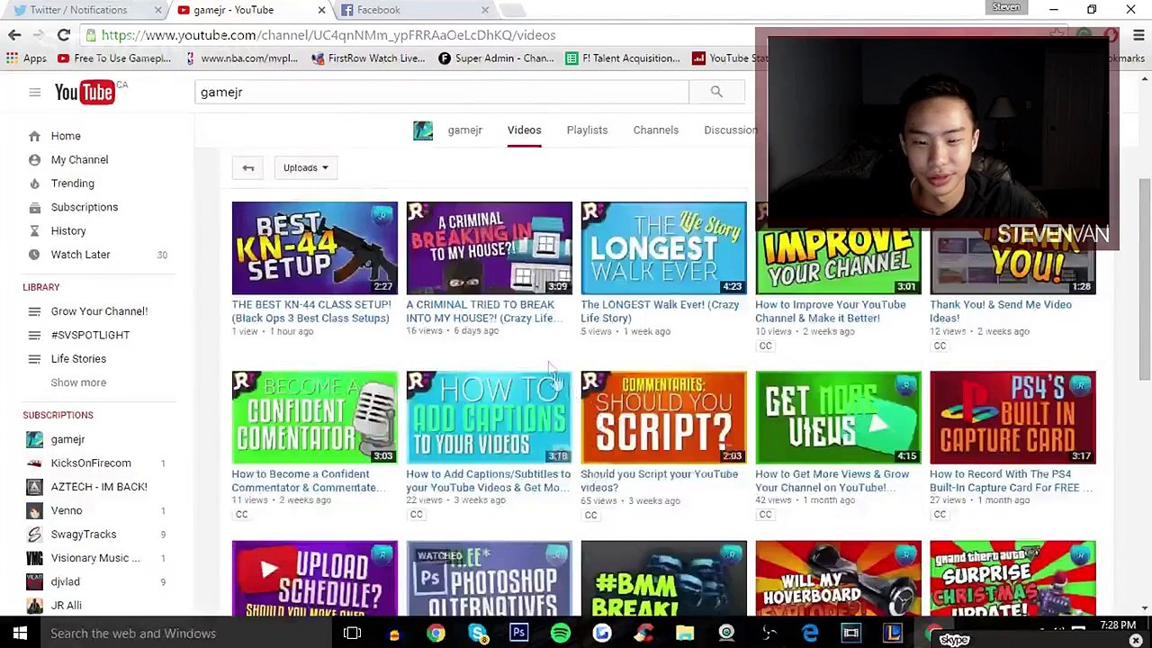Open the djvlad subscription
This screenshot has width=1152, height=648.
65,582
